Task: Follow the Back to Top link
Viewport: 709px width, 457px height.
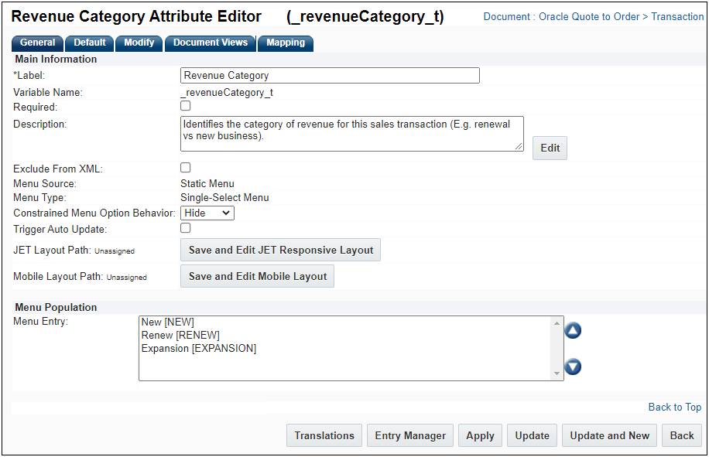Action: coord(675,407)
